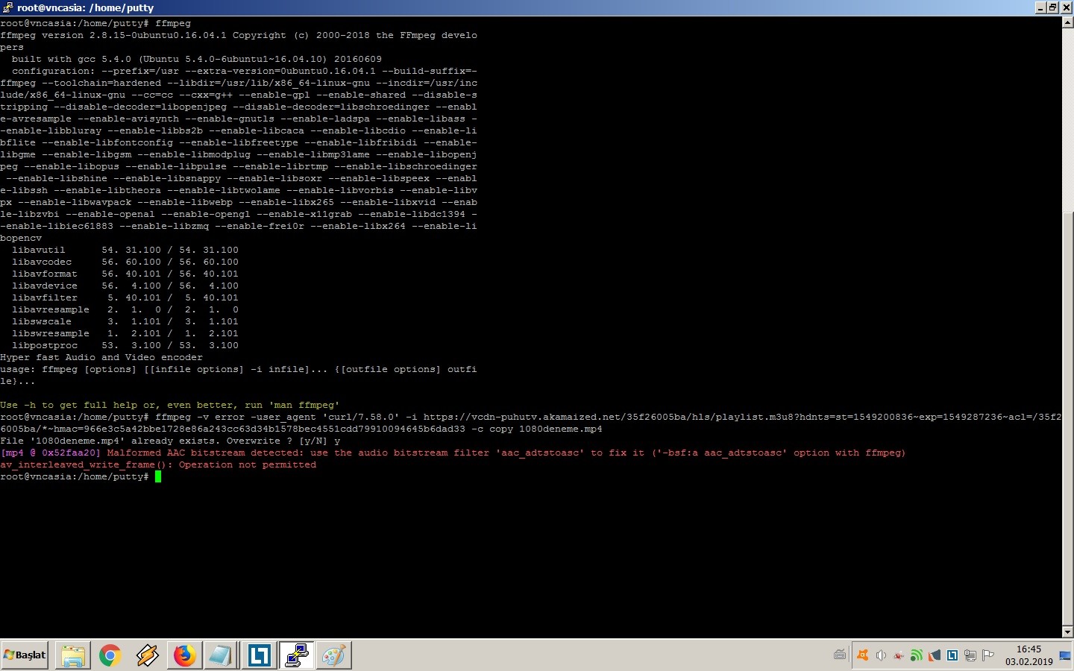Click the red 'Malformed AAC bitstream detected' error text
Screen dimensions: 1074x671
click(x=506, y=453)
